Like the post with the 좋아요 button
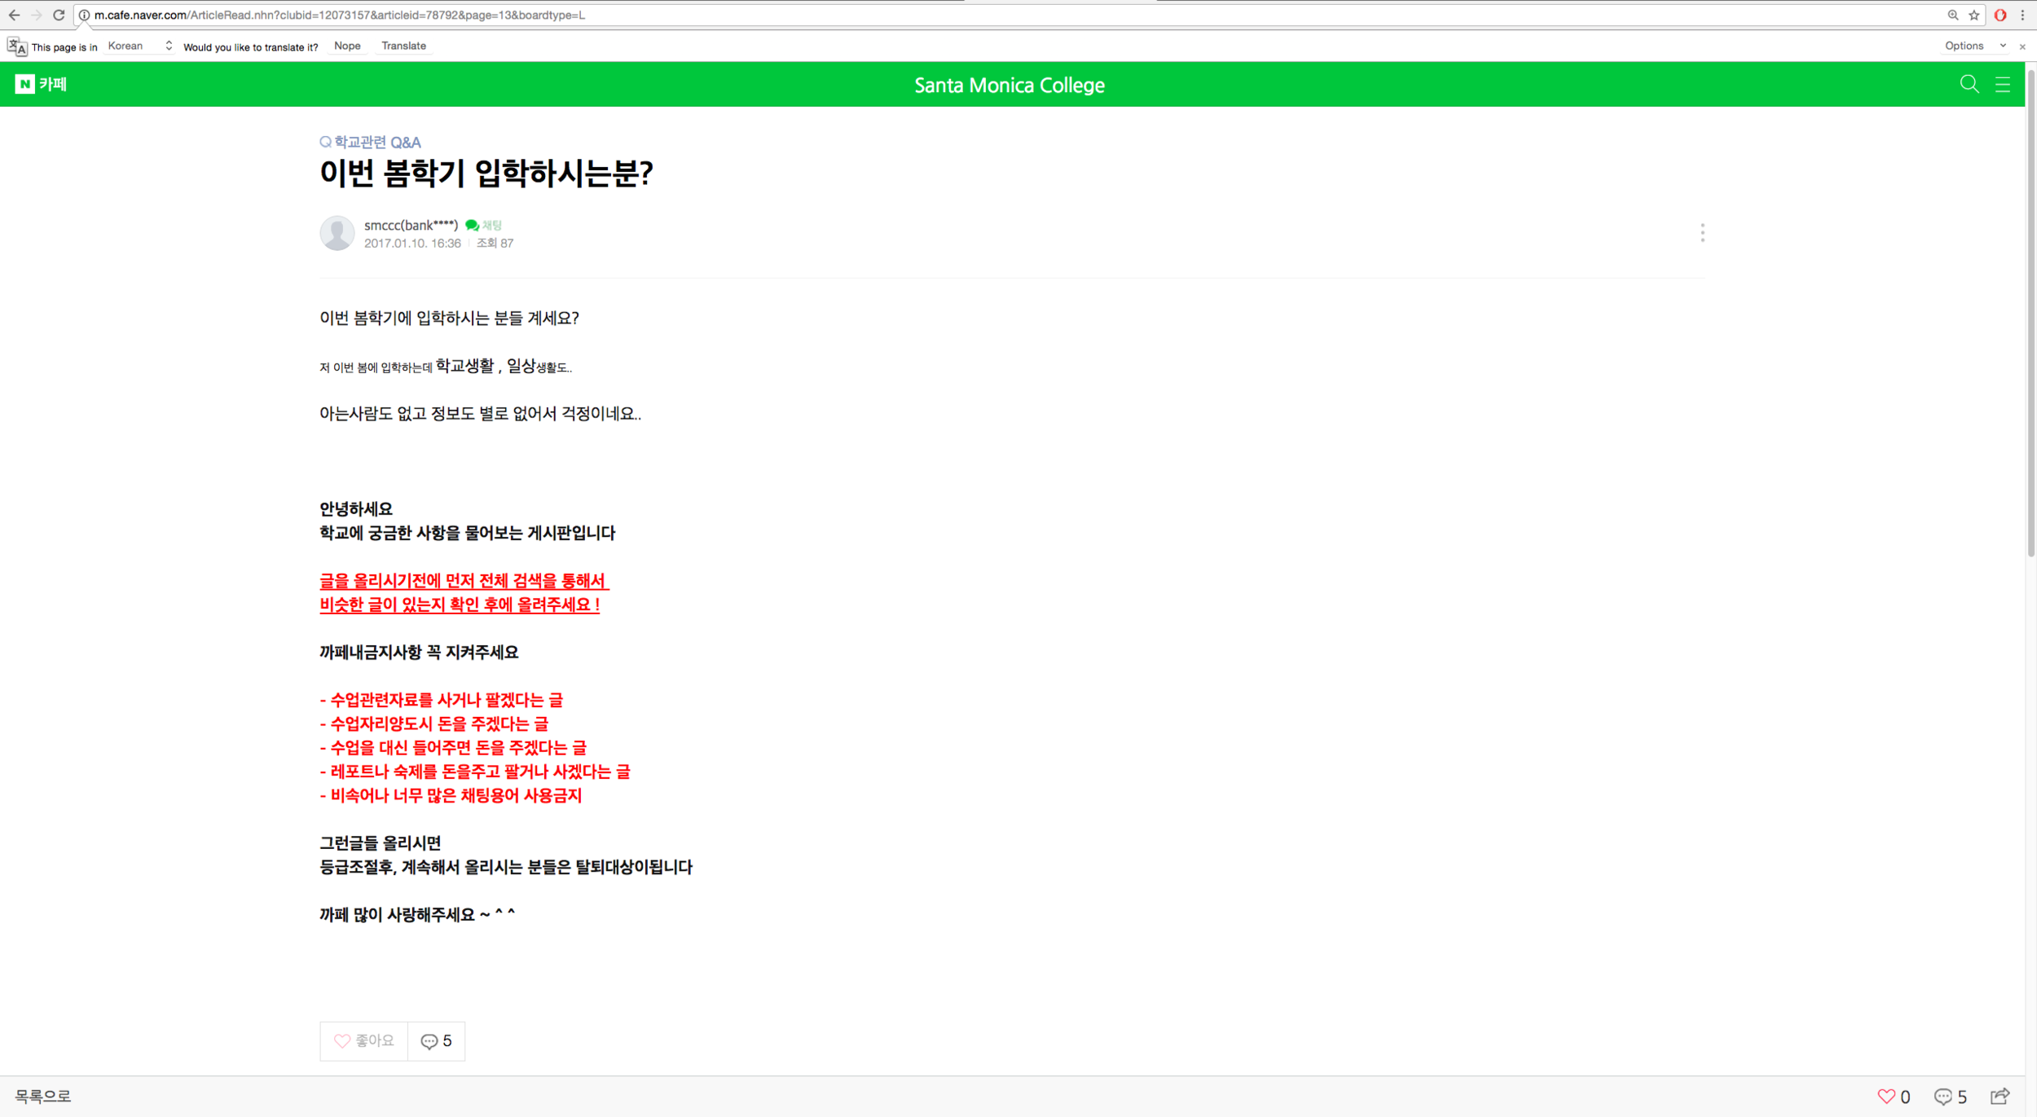This screenshot has height=1117, width=2037. [363, 1041]
